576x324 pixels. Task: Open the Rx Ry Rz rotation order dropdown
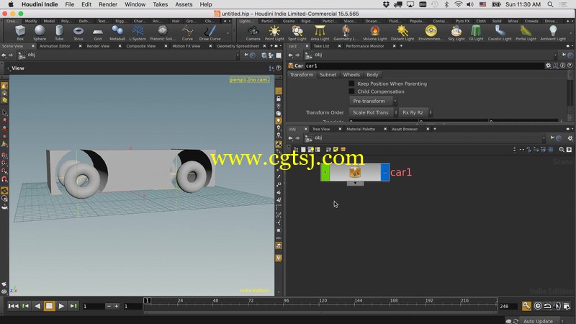tap(415, 112)
